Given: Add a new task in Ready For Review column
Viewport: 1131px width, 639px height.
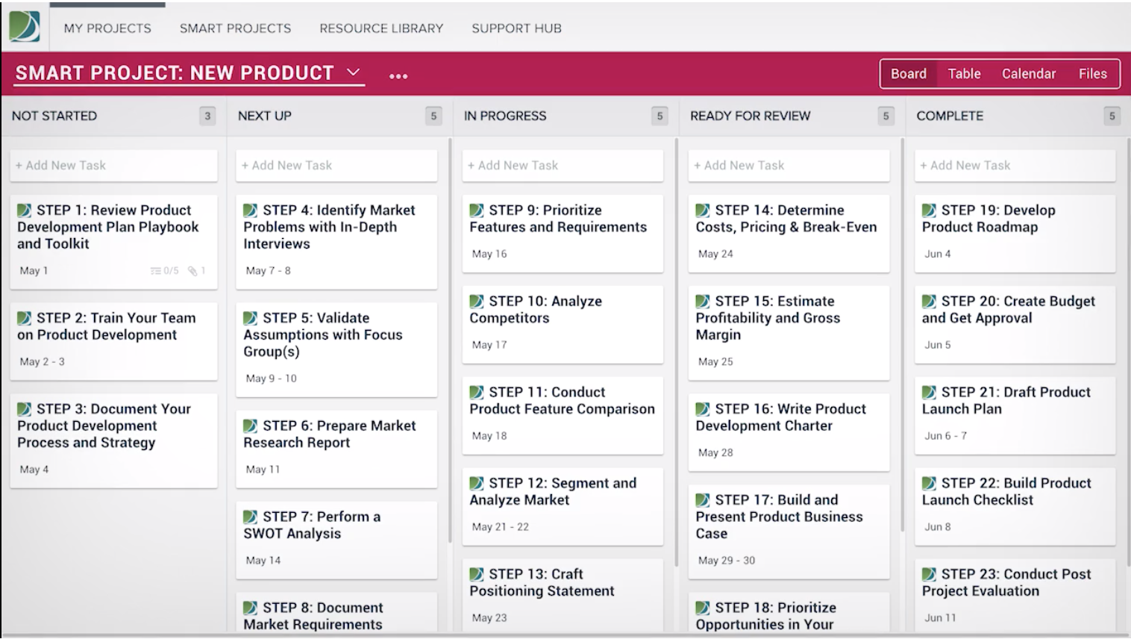Looking at the screenshot, I should pyautogui.click(x=789, y=166).
